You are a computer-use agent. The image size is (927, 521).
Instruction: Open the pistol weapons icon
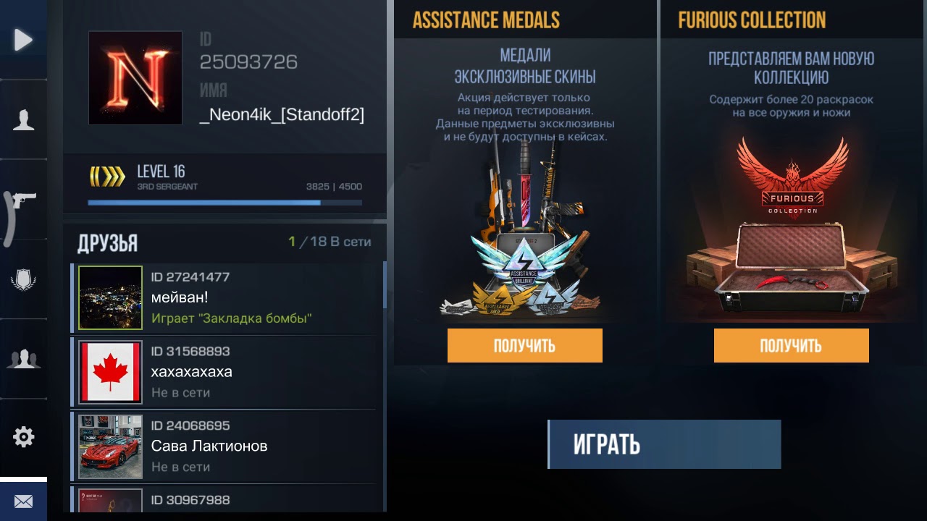(x=23, y=200)
